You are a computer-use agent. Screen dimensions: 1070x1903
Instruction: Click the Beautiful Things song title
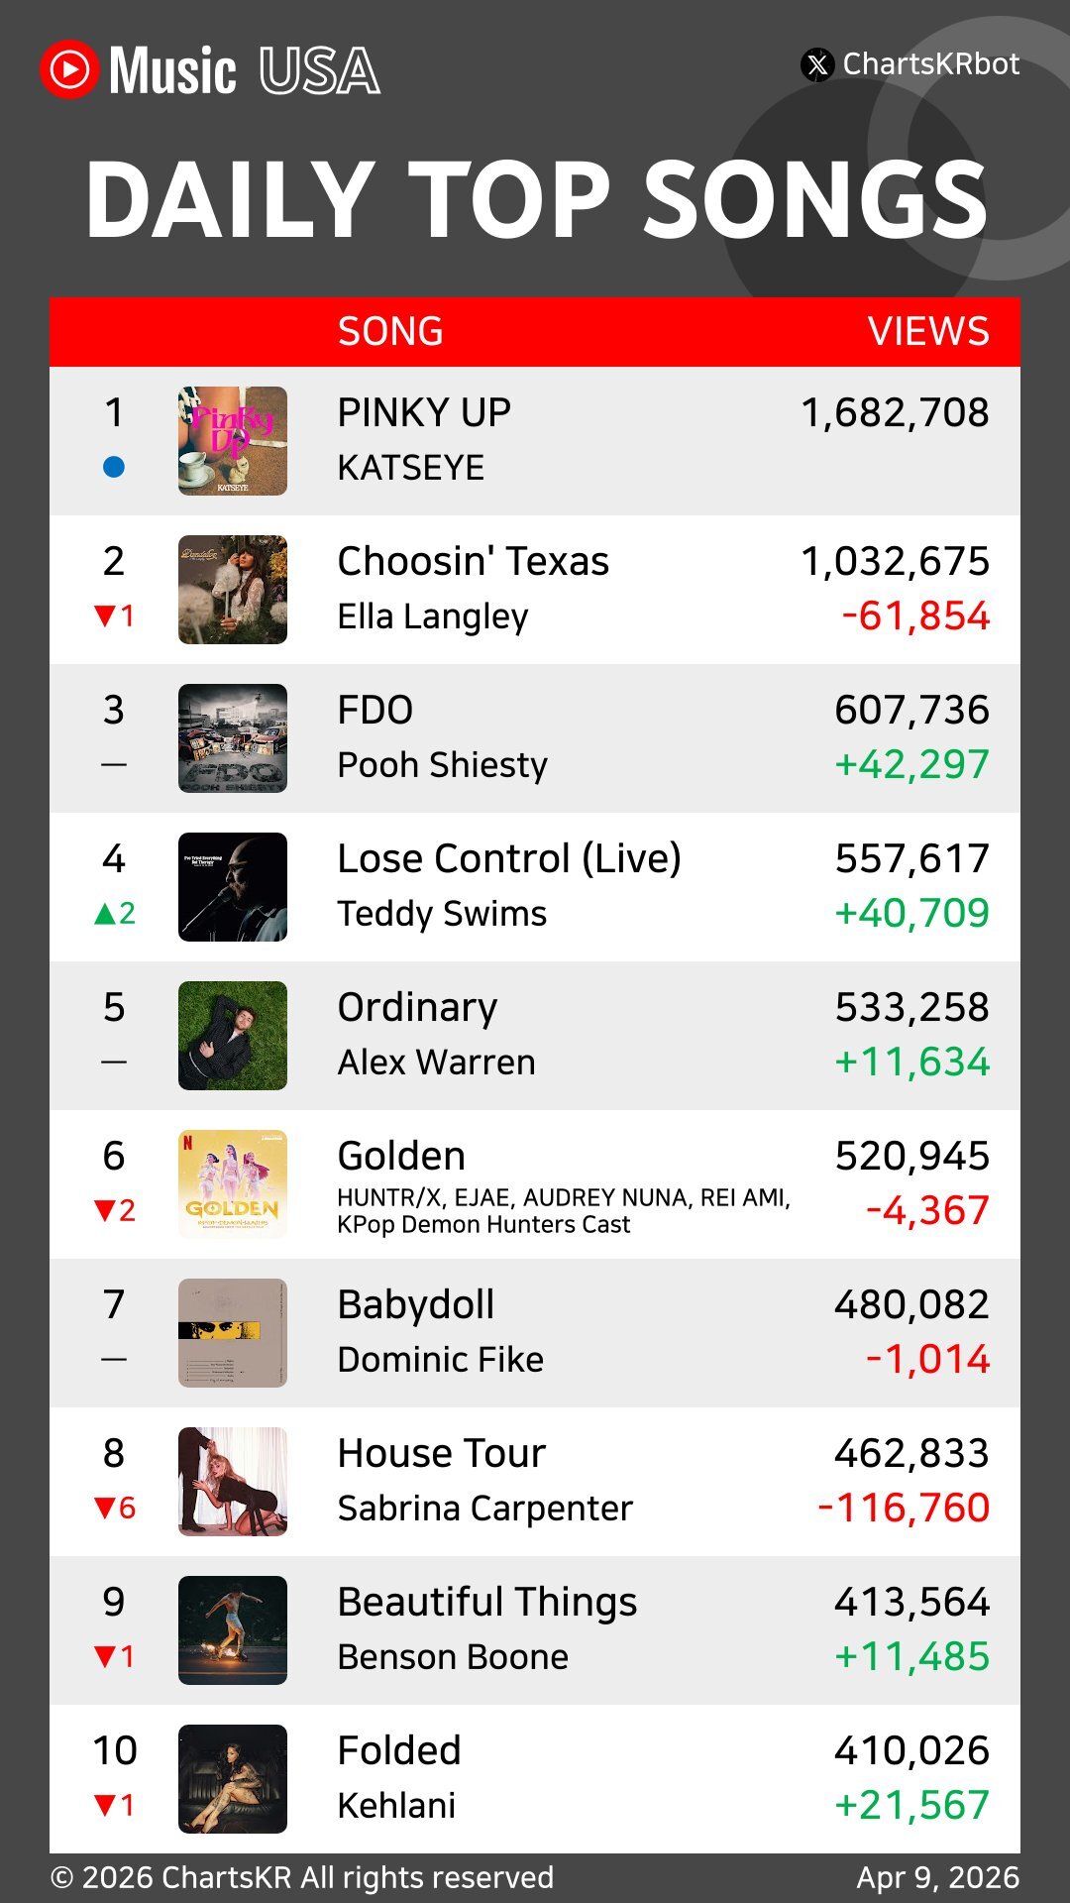[486, 1603]
